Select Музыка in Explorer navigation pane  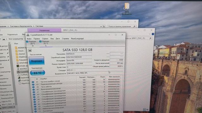pyautogui.click(x=3, y=89)
